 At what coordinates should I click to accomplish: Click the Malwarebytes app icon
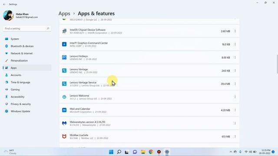(x=64, y=123)
